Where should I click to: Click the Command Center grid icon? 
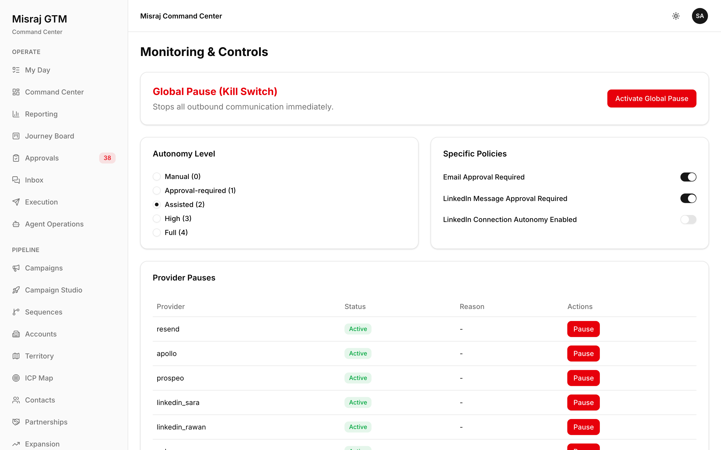pos(16,92)
